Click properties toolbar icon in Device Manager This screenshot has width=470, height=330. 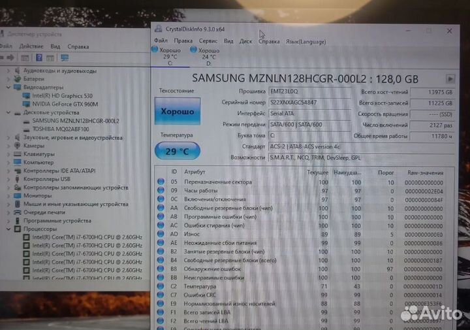click(25, 58)
